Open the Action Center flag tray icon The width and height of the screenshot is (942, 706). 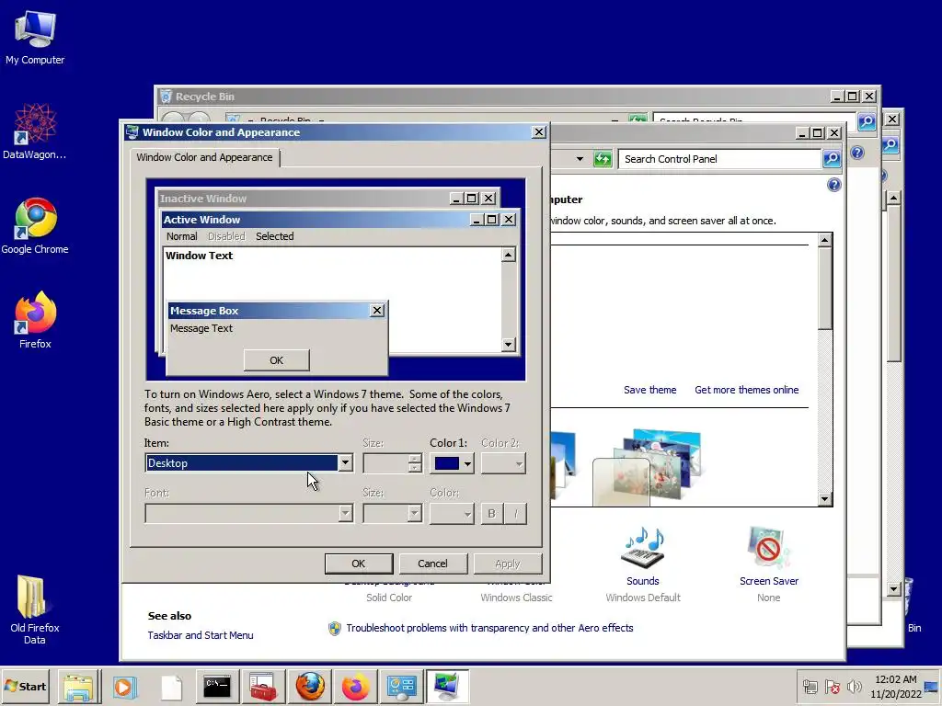click(833, 687)
